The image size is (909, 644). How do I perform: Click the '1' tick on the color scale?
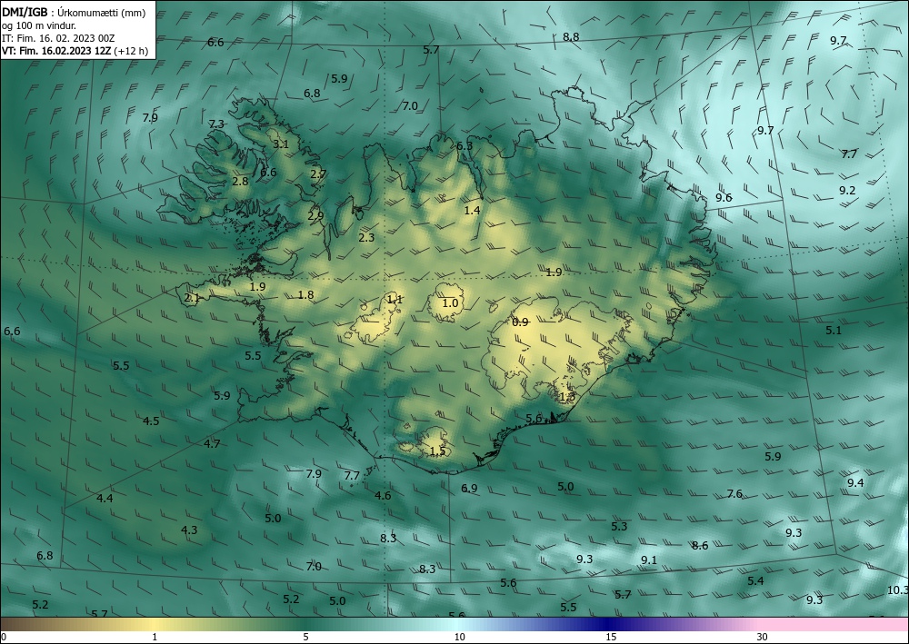155,638
